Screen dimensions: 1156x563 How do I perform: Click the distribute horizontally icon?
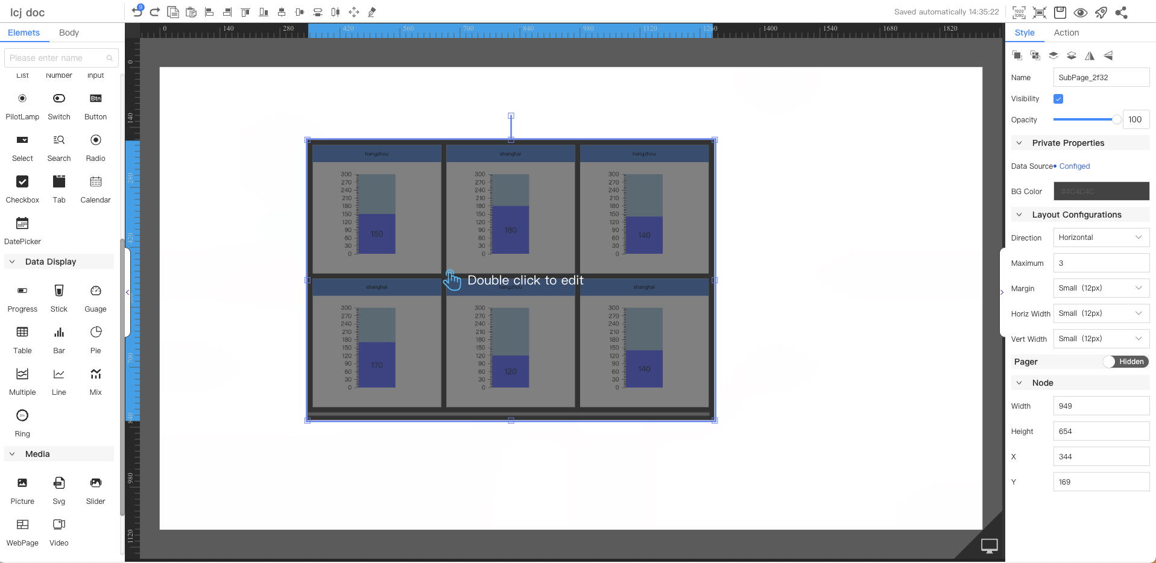(x=336, y=12)
